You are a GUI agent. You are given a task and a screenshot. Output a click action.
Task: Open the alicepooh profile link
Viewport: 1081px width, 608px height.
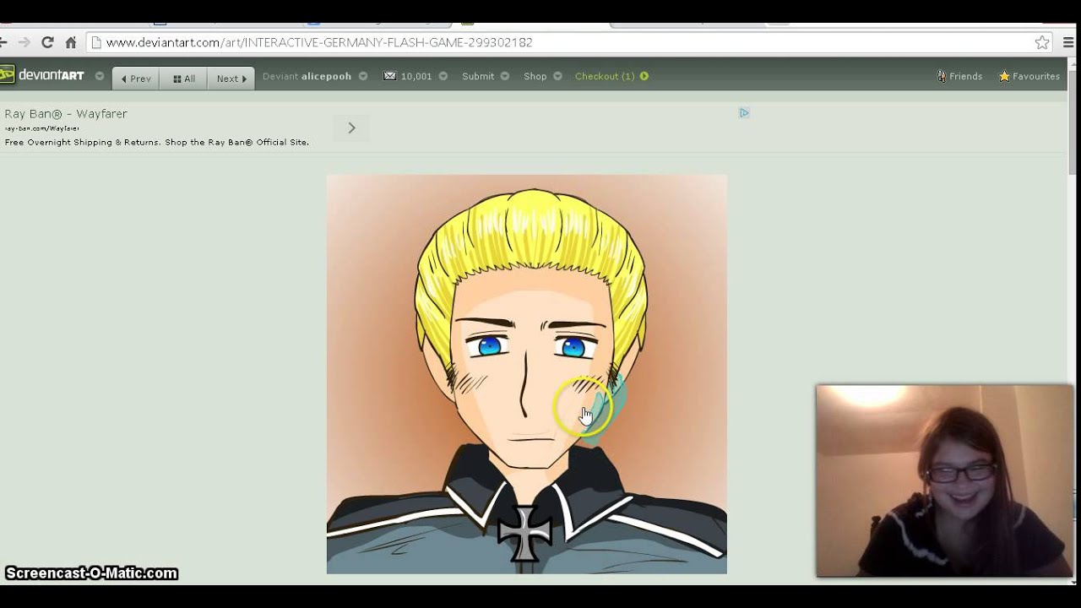pos(326,76)
